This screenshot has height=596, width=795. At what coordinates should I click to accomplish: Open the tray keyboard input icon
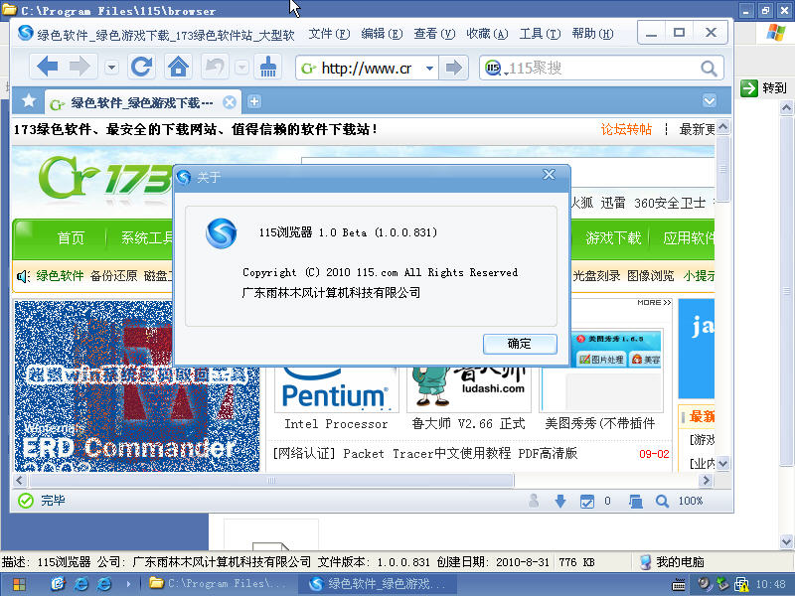point(679,585)
